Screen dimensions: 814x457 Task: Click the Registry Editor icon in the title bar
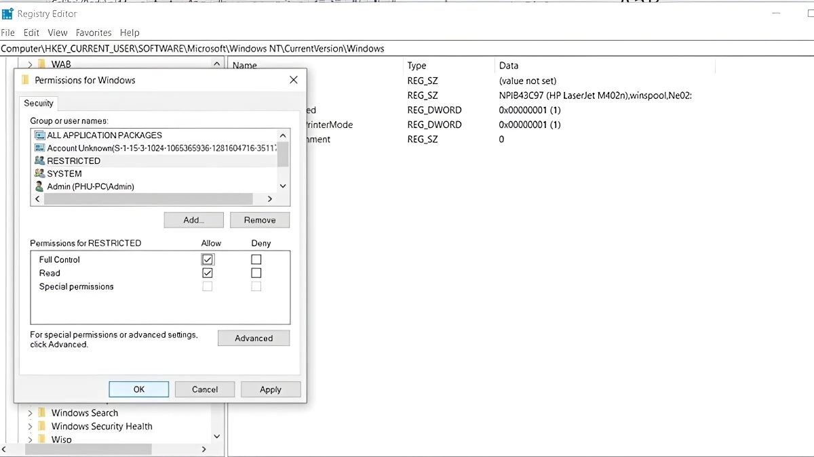pos(7,13)
